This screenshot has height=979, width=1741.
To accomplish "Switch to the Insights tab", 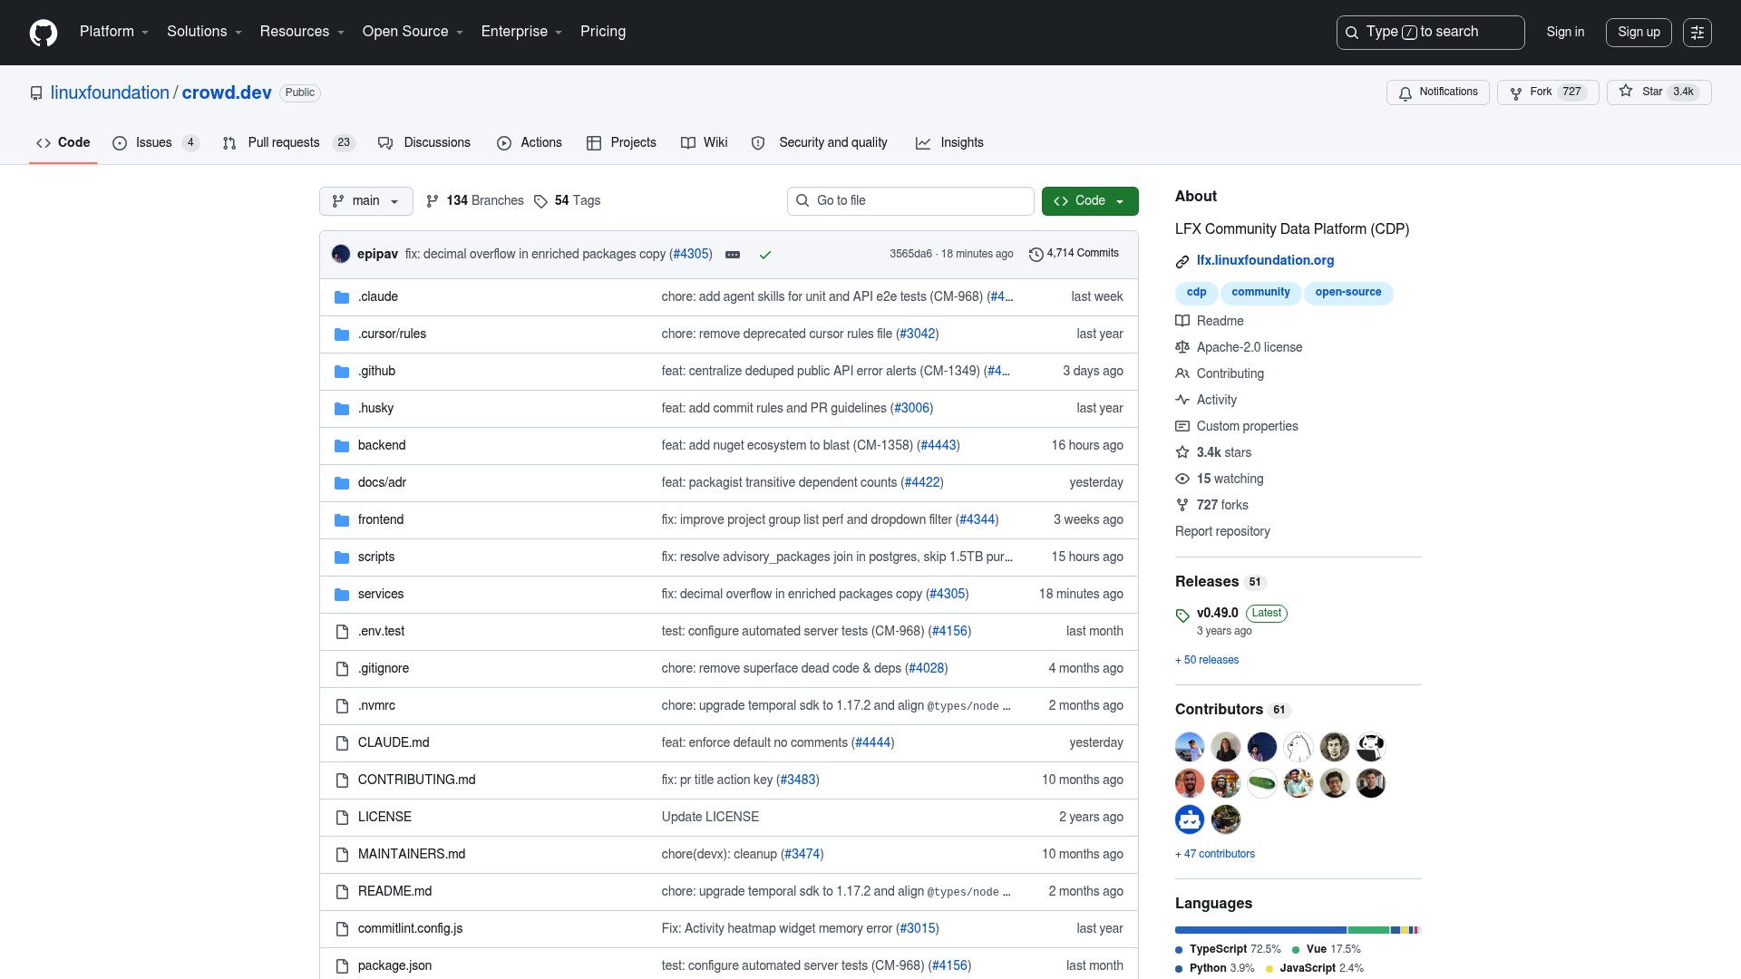I will click(949, 143).
